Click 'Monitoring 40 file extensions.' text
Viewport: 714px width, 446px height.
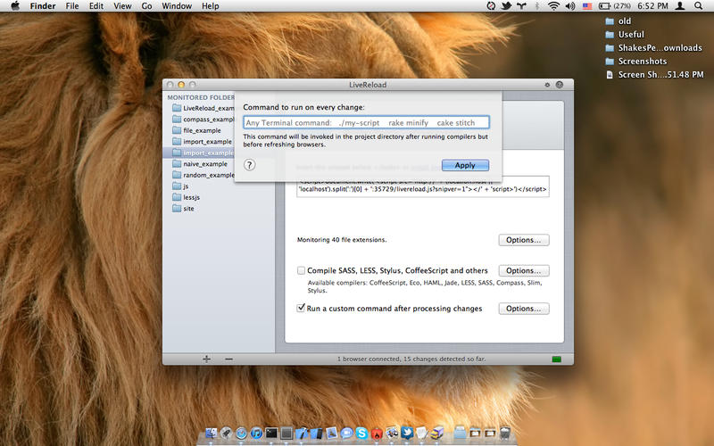point(342,239)
